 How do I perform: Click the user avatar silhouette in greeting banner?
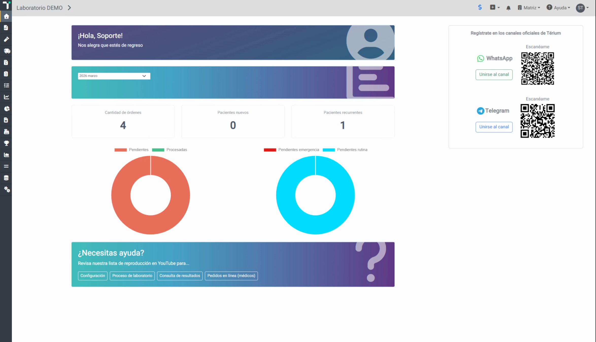(370, 43)
